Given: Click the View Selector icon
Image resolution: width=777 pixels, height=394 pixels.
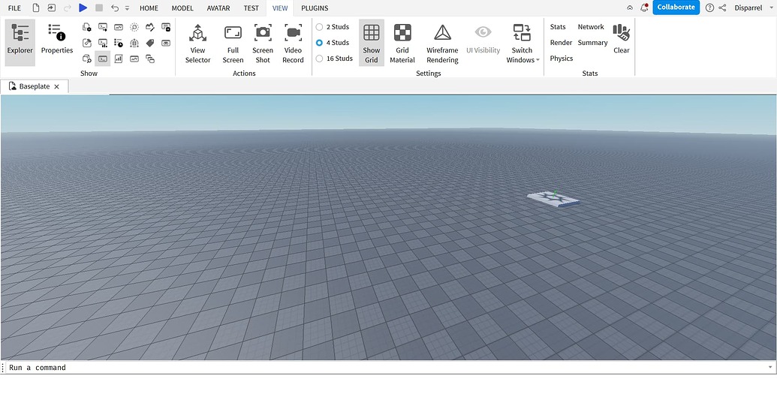Looking at the screenshot, I should click(197, 43).
